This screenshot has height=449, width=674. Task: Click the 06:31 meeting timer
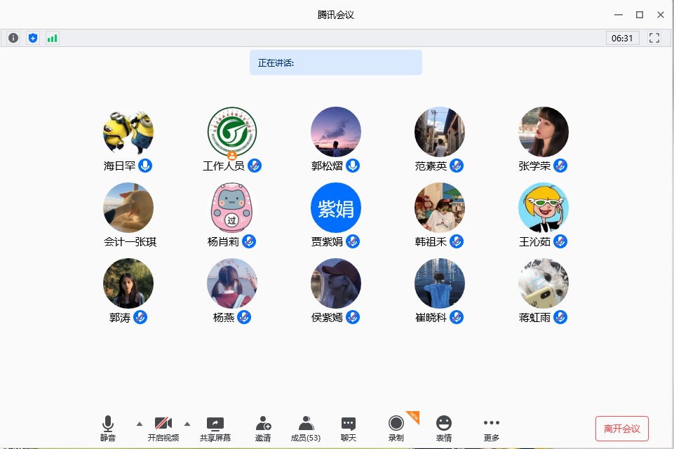(622, 38)
